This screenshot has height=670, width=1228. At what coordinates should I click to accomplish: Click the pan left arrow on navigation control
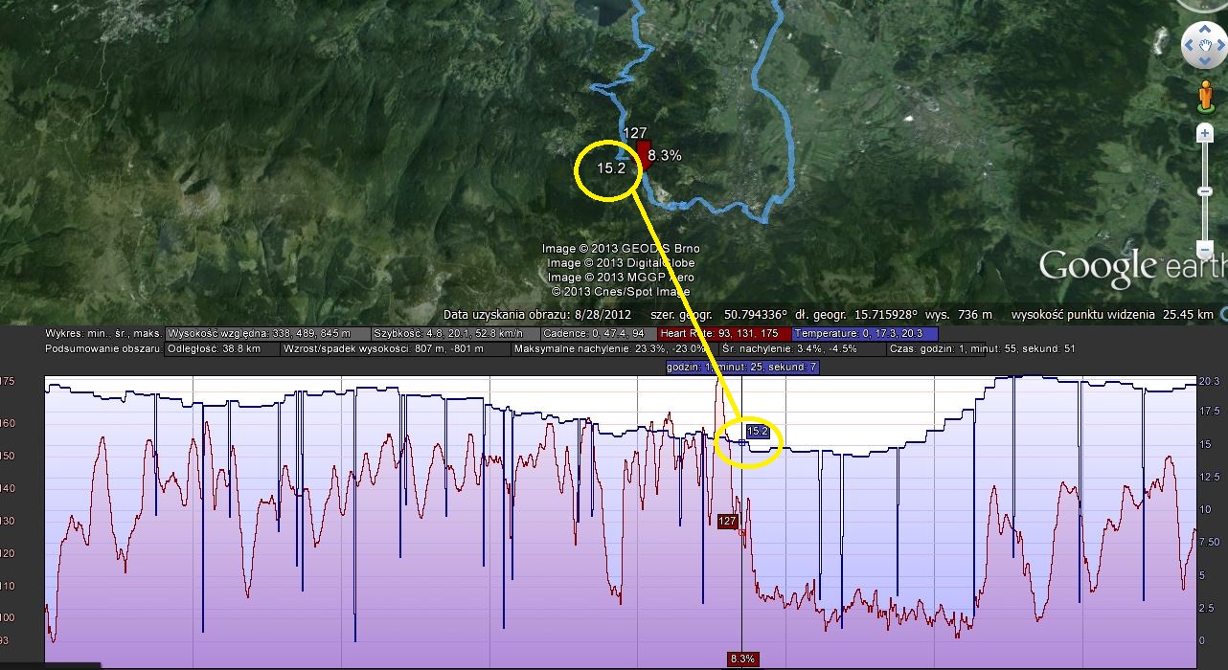click(x=1188, y=44)
